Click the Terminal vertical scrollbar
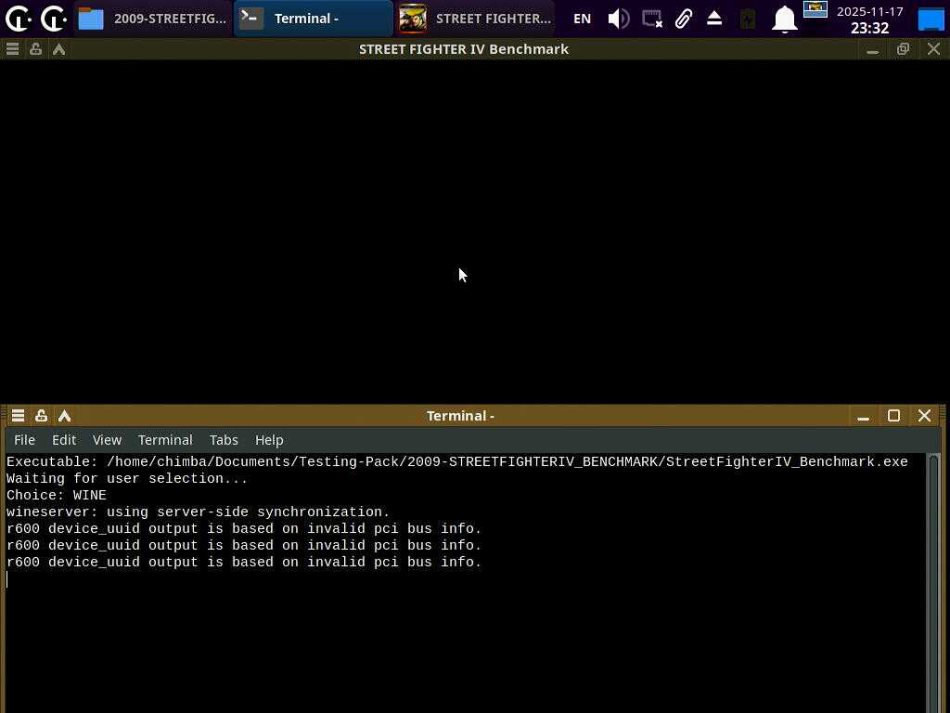 click(933, 582)
